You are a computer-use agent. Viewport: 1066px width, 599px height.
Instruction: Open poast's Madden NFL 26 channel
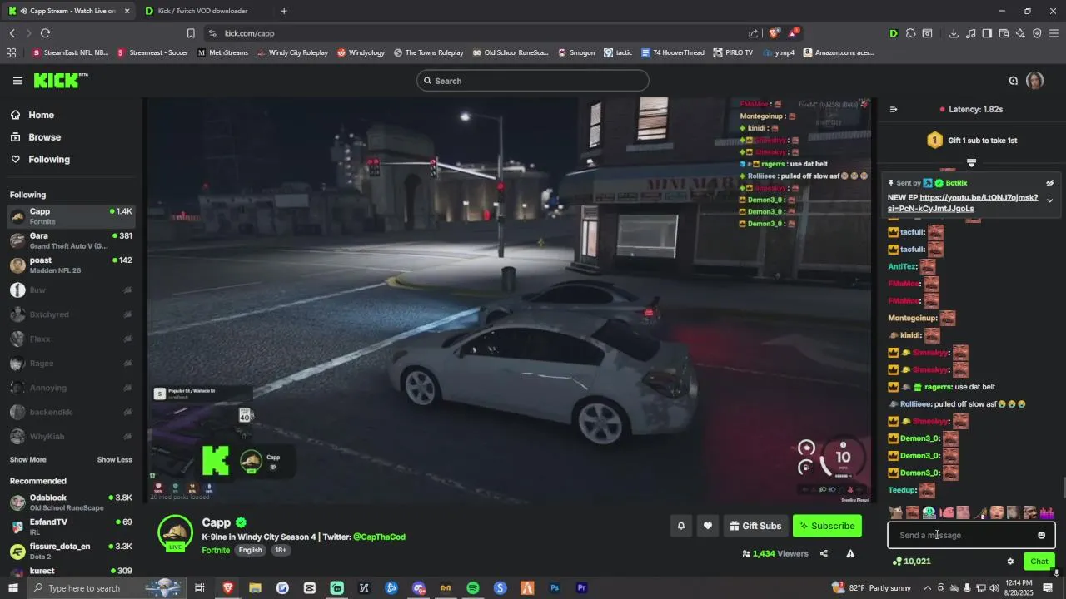[71, 265]
